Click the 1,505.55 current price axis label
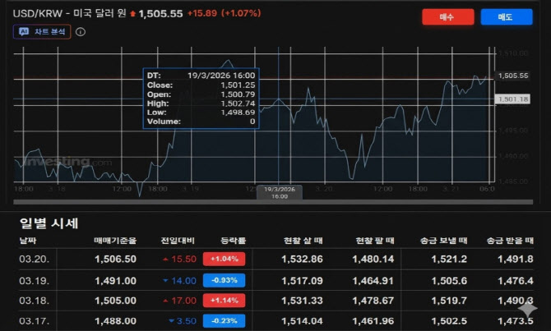 tap(513, 76)
